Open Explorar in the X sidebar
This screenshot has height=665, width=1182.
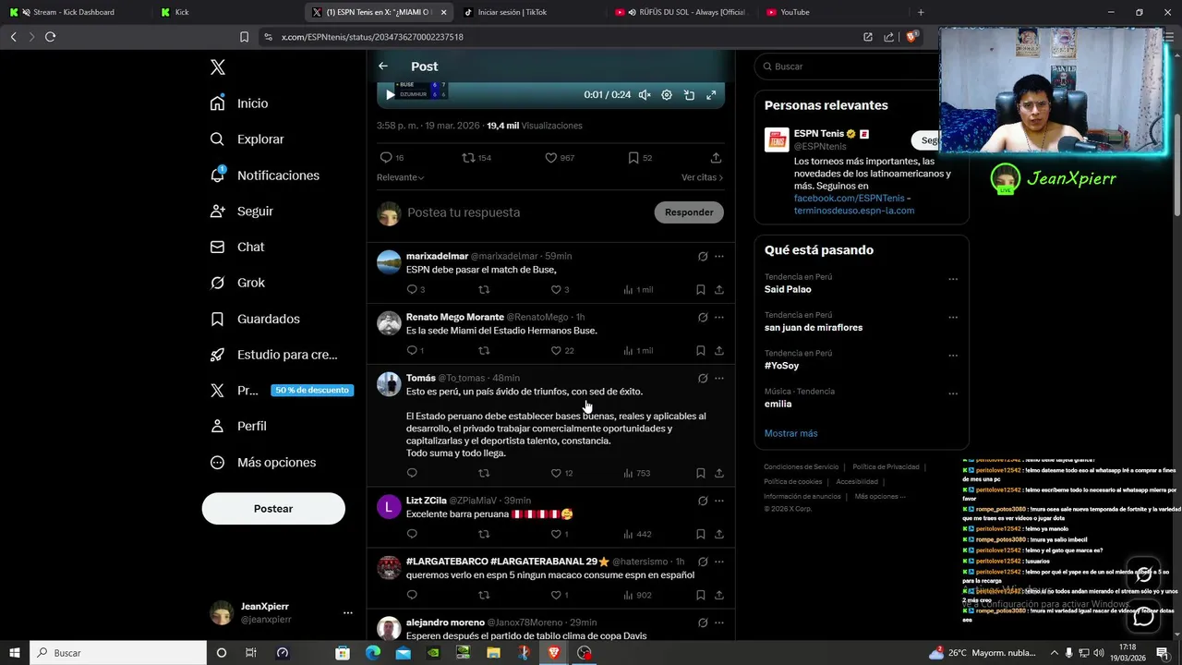[x=247, y=139]
